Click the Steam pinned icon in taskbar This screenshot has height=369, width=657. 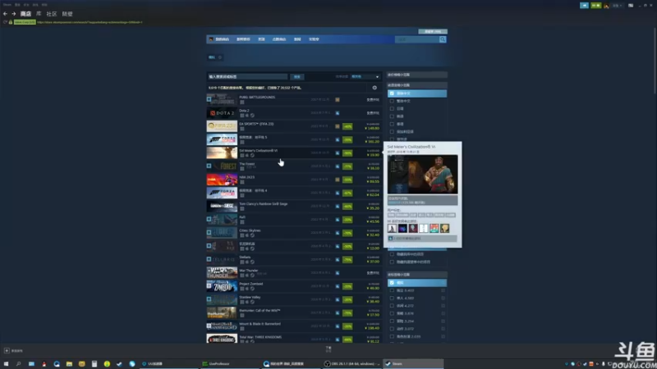tap(119, 364)
